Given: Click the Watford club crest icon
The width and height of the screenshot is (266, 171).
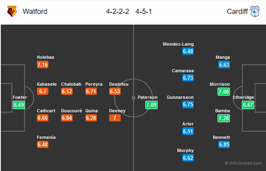Looking at the screenshot, I should tap(12, 12).
